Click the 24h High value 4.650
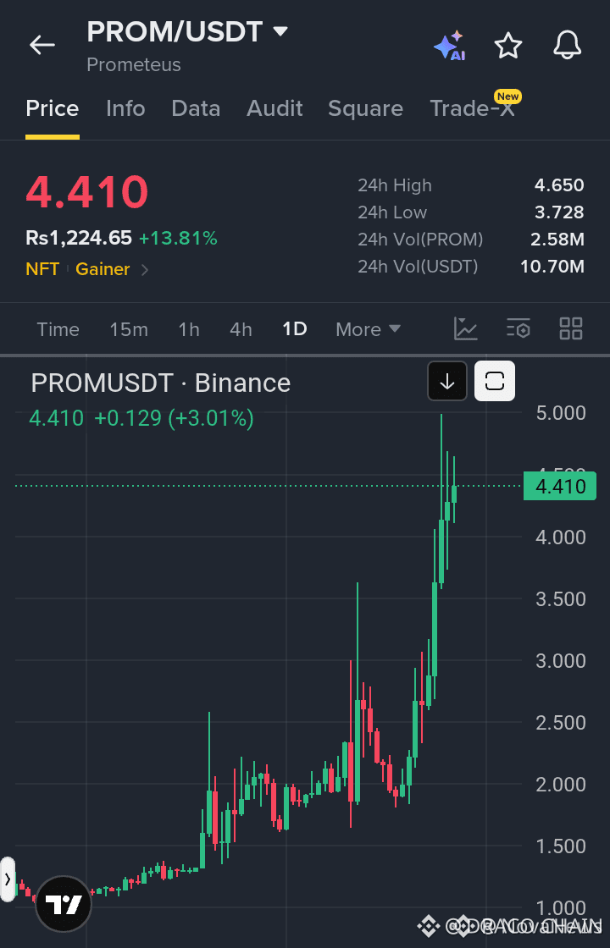This screenshot has height=948, width=610. click(x=559, y=185)
